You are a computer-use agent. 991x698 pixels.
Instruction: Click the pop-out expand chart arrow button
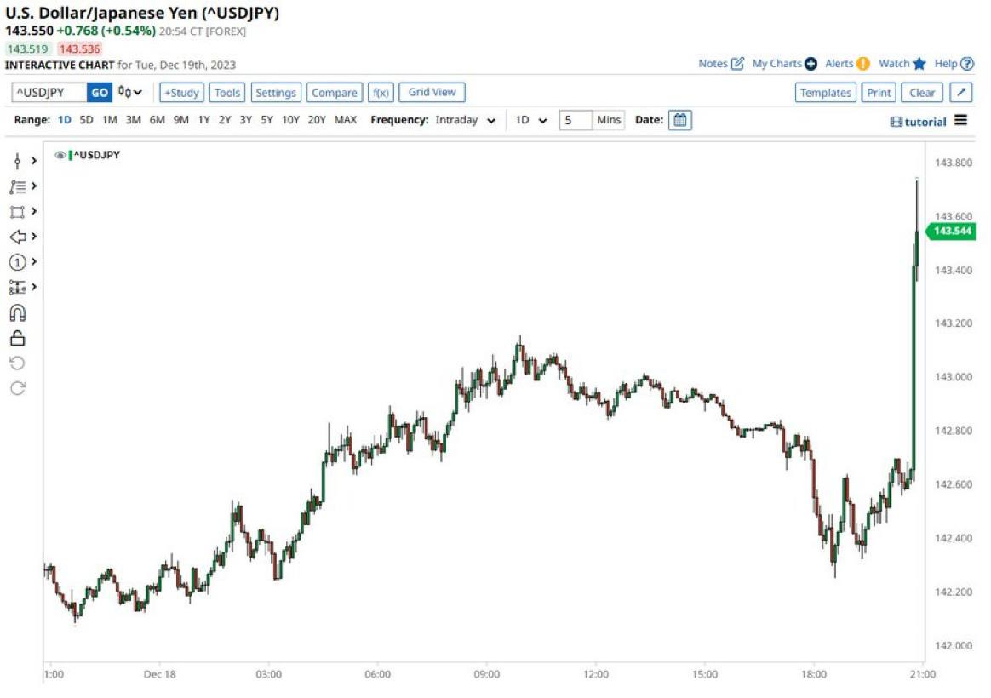click(x=960, y=93)
